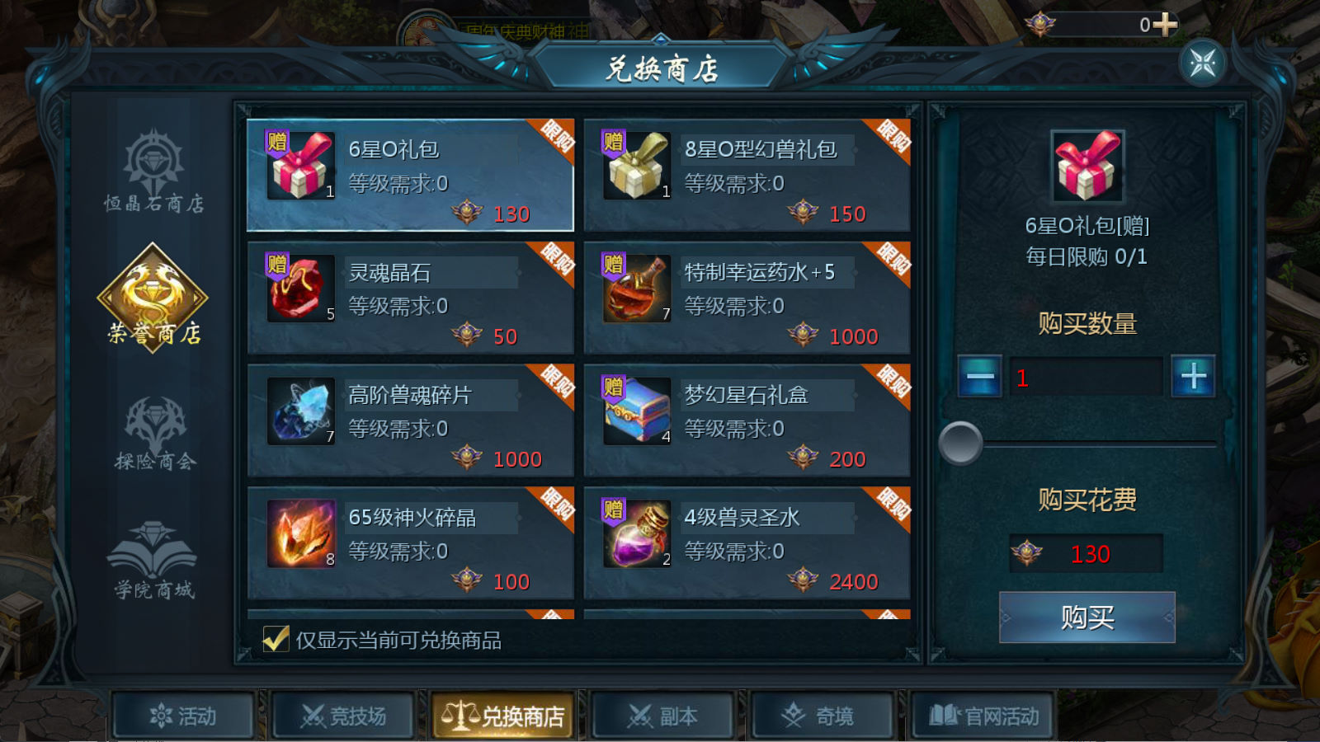Increase purchase quantity with plus button

click(1193, 376)
